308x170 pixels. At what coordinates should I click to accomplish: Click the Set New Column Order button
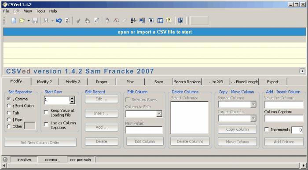click(x=40, y=142)
